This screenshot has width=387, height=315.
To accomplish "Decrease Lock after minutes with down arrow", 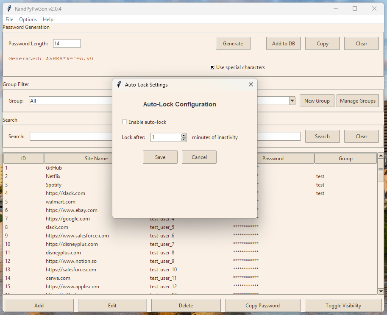I will (x=184, y=139).
